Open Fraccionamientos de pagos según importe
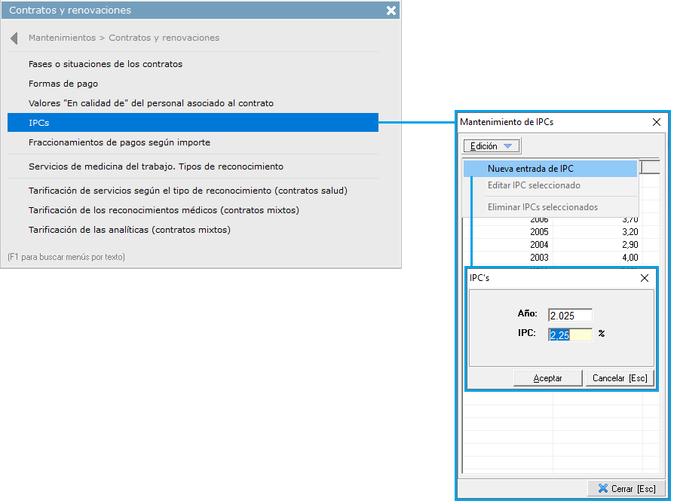674x504 pixels. pyautogui.click(x=119, y=142)
